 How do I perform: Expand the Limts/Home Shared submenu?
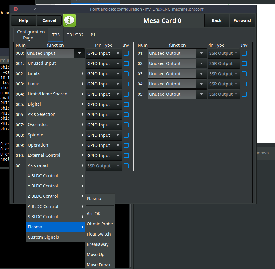tap(55, 94)
